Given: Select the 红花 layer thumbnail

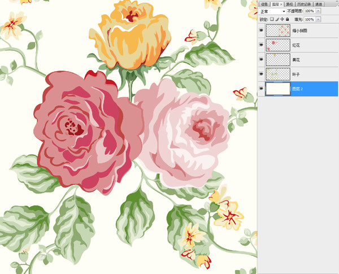Looking at the screenshot, I should tap(278, 45).
